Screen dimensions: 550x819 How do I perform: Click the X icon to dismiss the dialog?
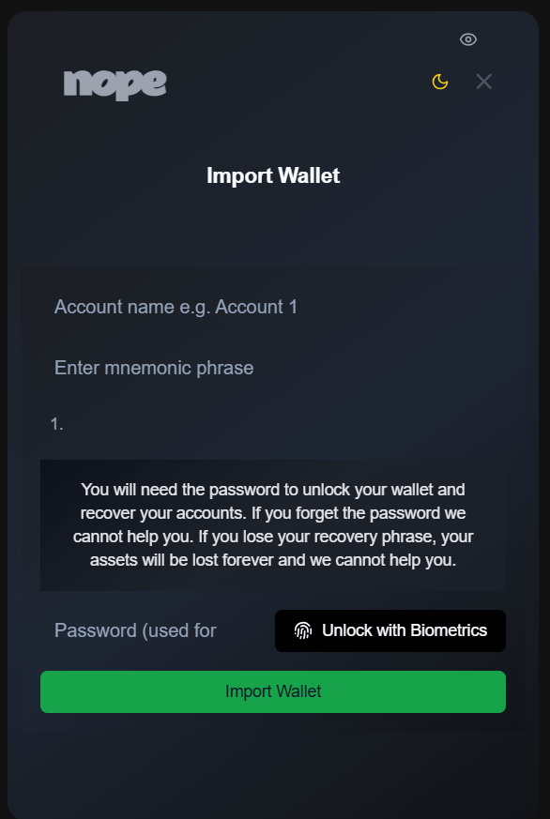click(483, 82)
